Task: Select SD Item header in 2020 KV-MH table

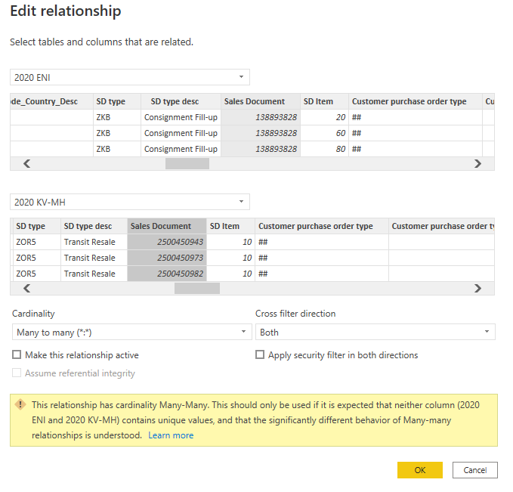Action: [230, 226]
